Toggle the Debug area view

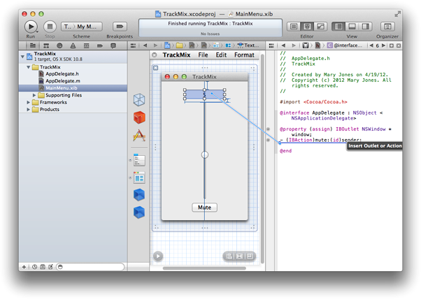tap(352, 27)
